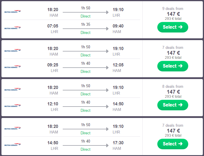
Task: Click British Airways logo beside 09:25 flight
Action: point(13,67)
